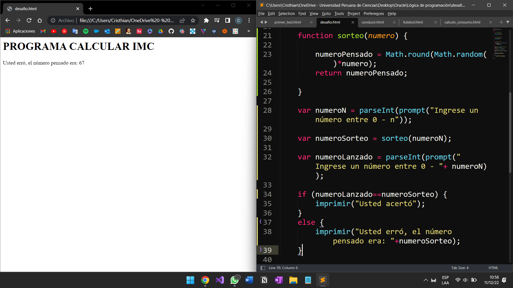Open Sublime Help menu

coord(392,14)
